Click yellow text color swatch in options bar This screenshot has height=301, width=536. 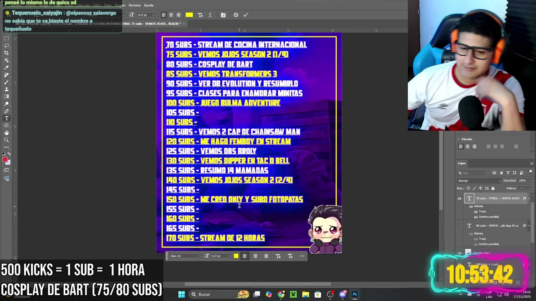pos(189,15)
